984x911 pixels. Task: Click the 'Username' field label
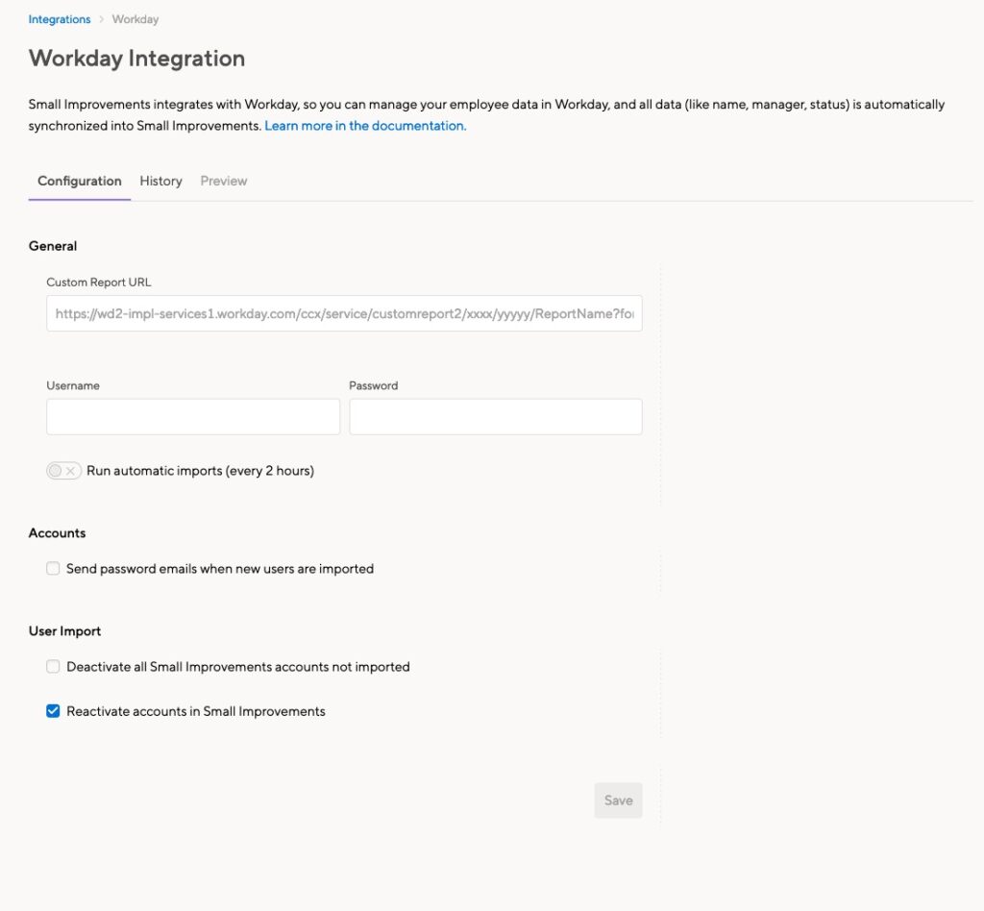tap(73, 385)
